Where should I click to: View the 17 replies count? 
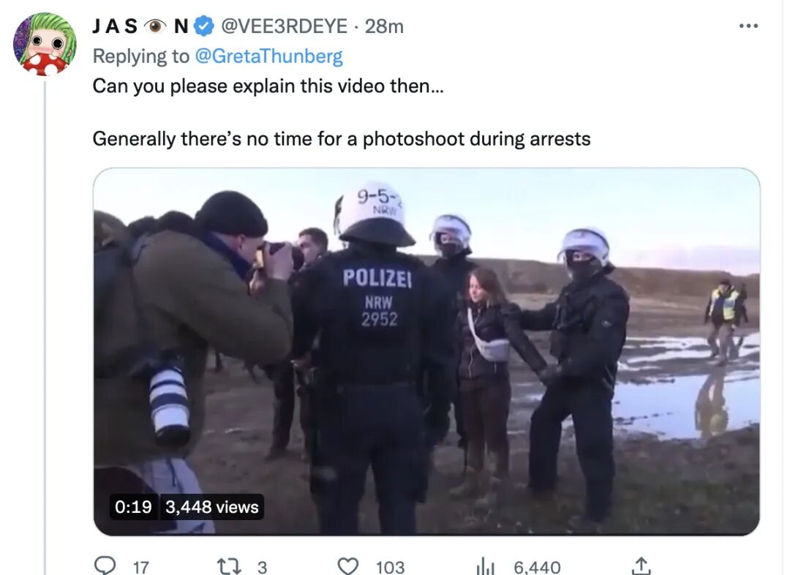click(141, 568)
